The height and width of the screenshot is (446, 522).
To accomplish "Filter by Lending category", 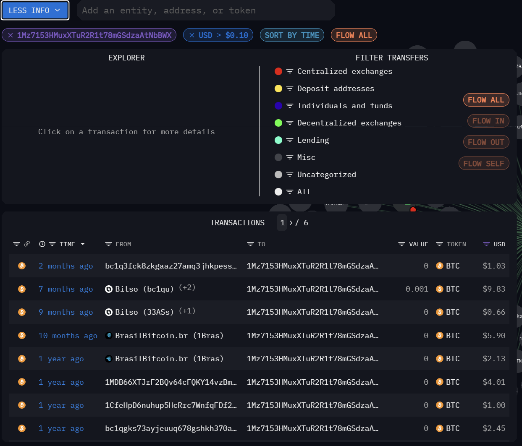I will [290, 140].
